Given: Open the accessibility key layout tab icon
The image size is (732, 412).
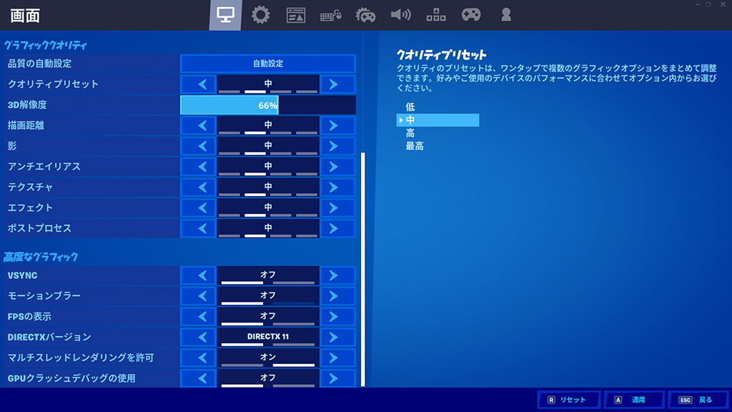Looking at the screenshot, I should [x=435, y=15].
